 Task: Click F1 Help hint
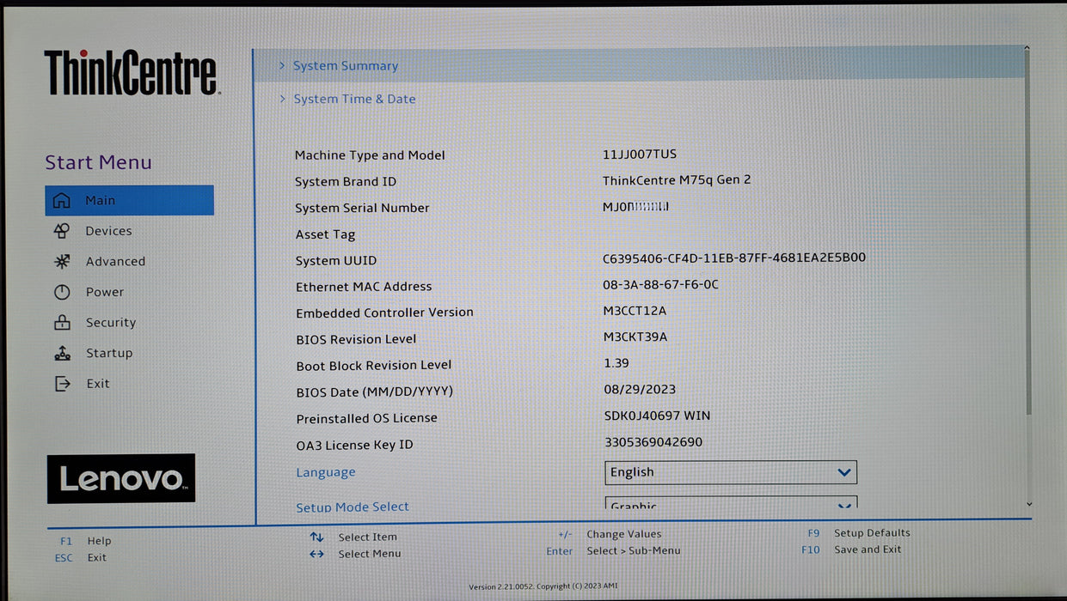pos(86,541)
